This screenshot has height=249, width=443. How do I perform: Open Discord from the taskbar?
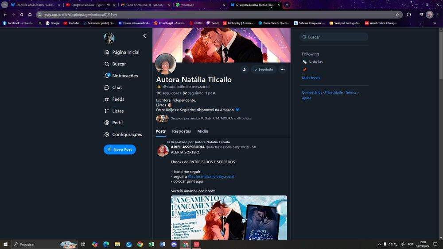click(174, 244)
